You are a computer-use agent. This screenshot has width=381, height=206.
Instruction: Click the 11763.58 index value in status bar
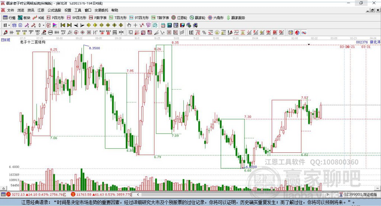point(83,194)
